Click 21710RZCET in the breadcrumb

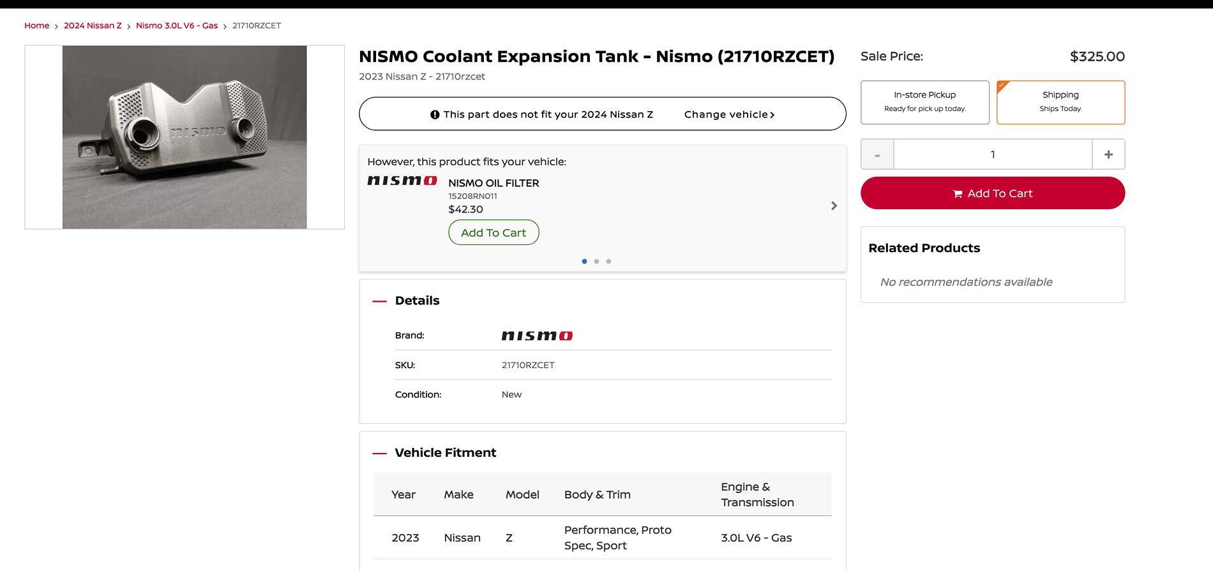257,26
